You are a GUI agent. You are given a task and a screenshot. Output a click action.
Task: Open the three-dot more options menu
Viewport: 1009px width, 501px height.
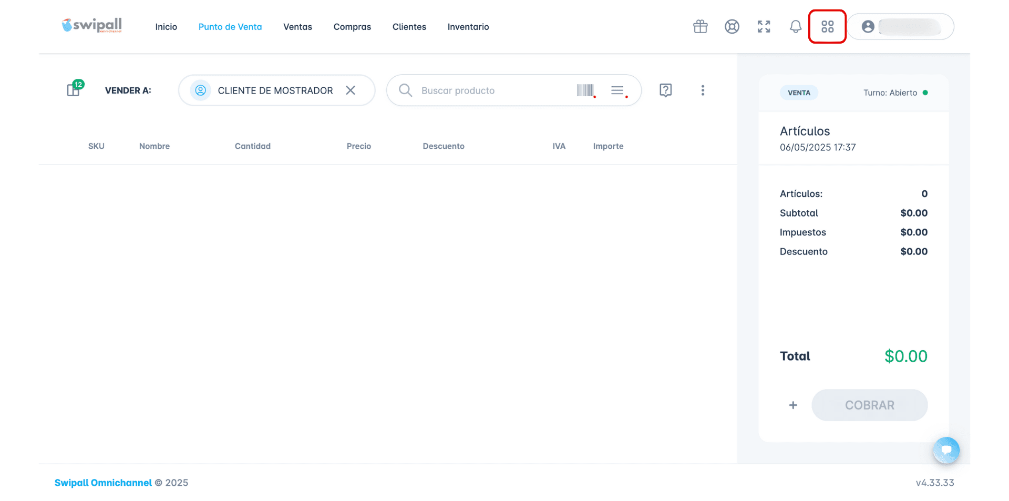pos(703,90)
